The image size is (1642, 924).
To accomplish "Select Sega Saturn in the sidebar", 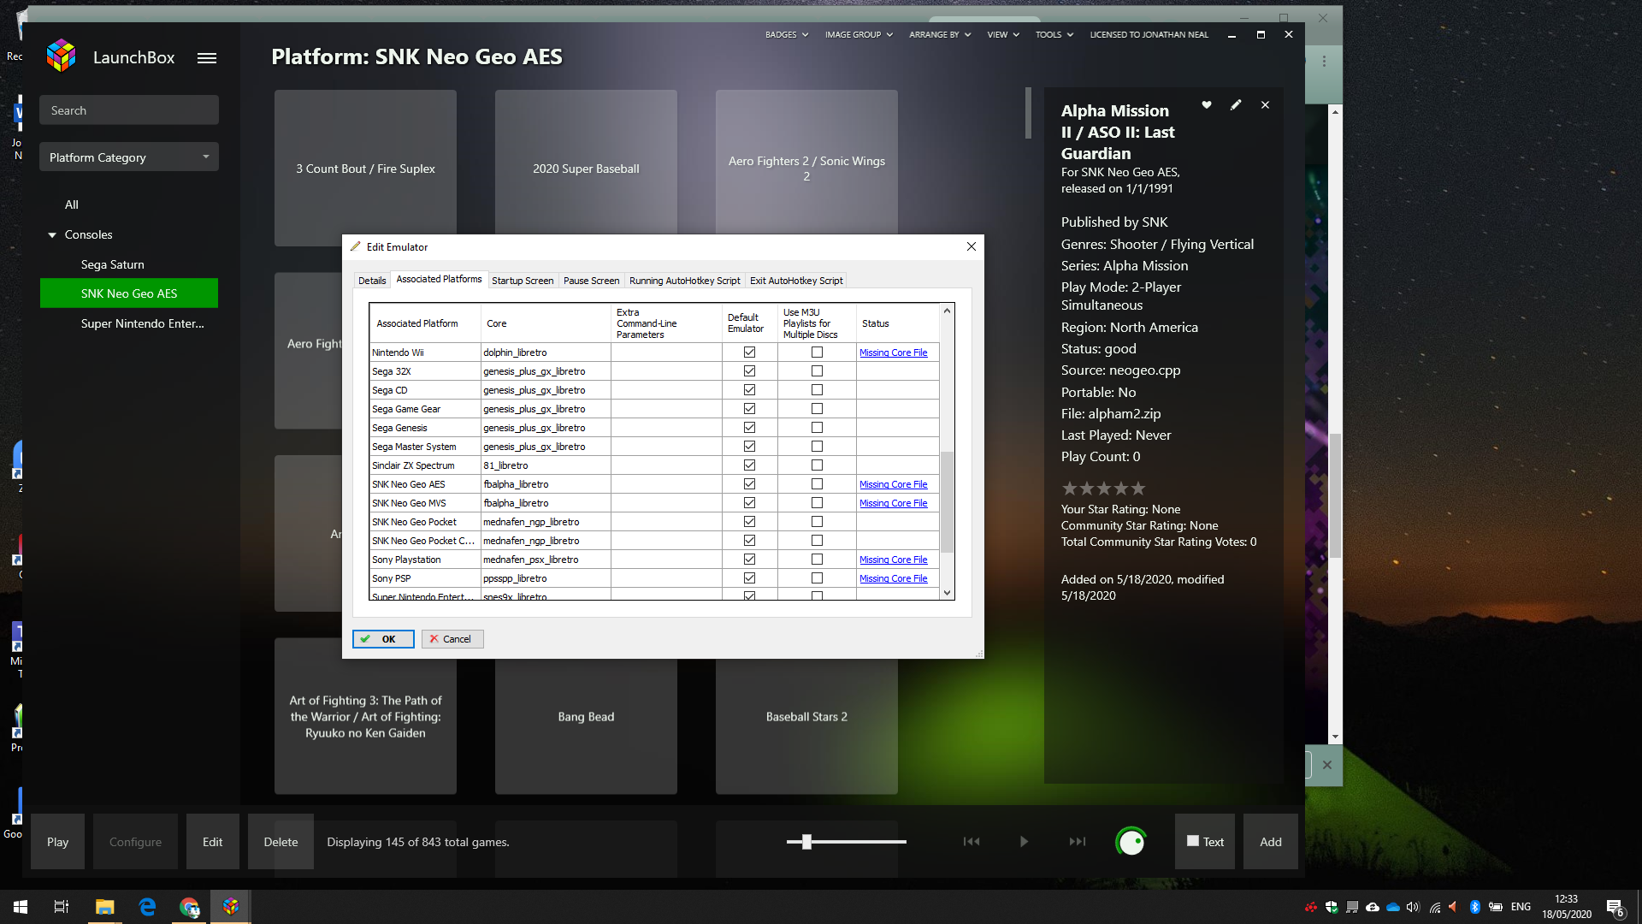I will coord(113,264).
